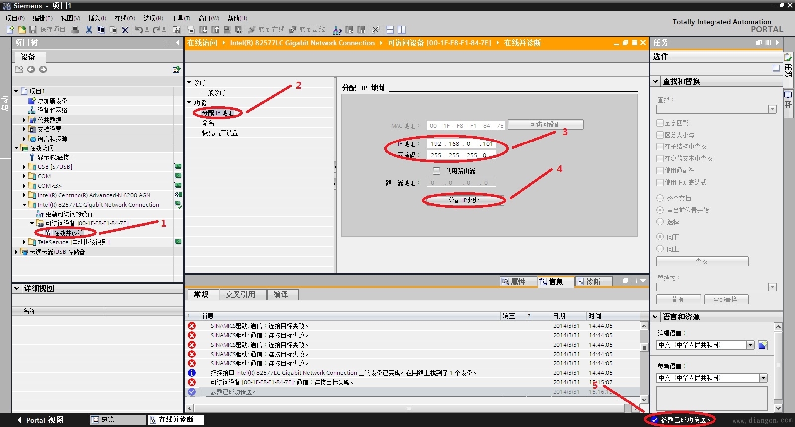
Task: Toggle the 使用路由器 checkbox
Action: tap(436, 171)
